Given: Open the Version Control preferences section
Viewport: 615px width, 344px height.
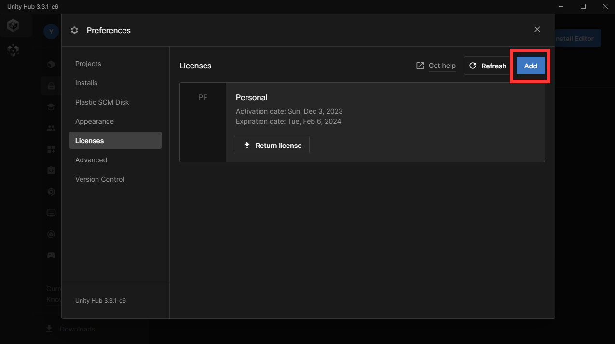Looking at the screenshot, I should click(x=100, y=179).
